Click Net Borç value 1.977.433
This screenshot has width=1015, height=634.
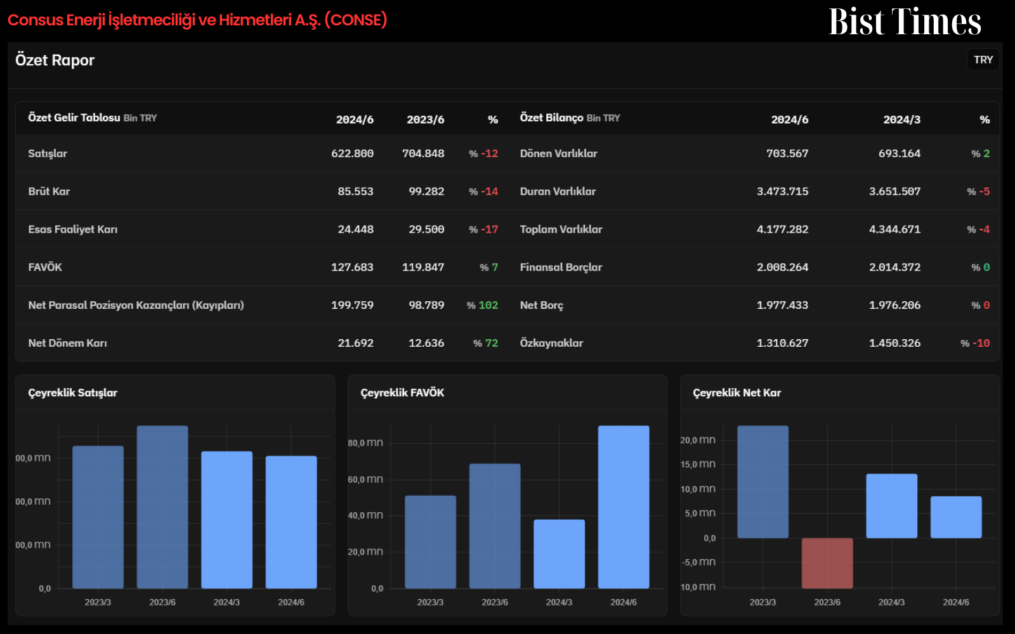(782, 306)
